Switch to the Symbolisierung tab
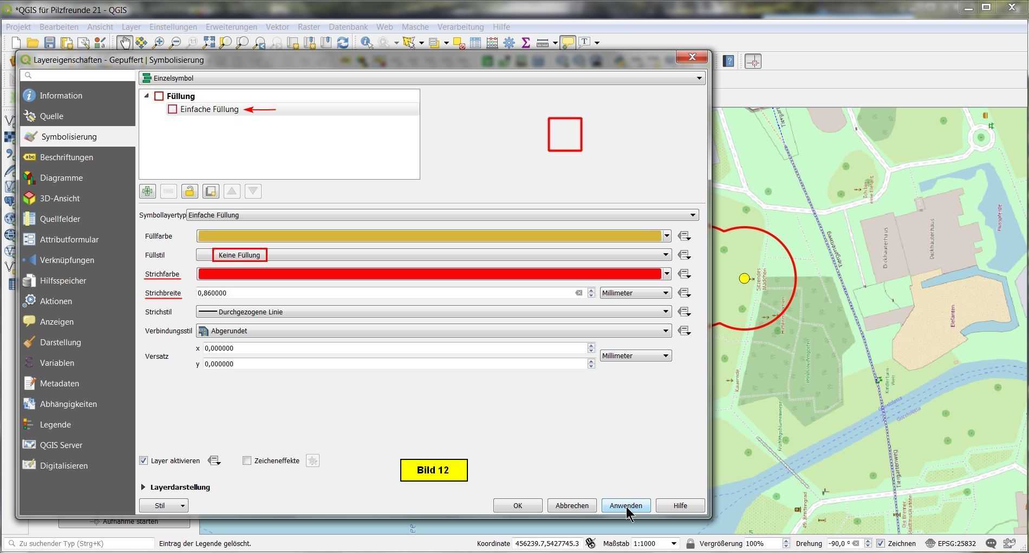This screenshot has height=553, width=1029. click(69, 137)
